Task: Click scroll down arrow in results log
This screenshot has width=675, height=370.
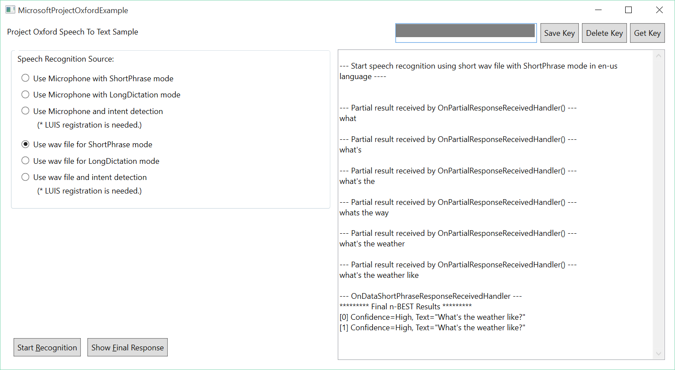Action: tap(659, 354)
